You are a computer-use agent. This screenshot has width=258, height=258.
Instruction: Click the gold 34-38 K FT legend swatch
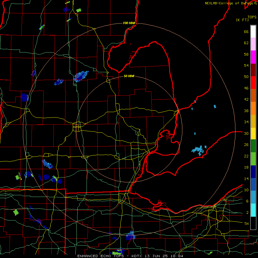[x=253, y=121]
